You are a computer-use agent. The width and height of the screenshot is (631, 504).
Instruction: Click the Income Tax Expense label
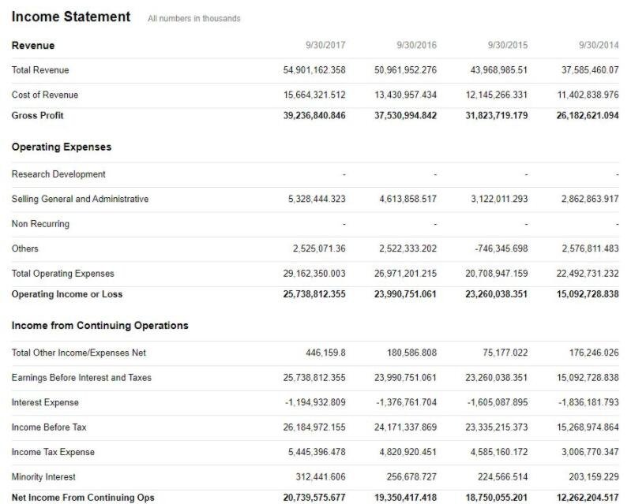click(x=53, y=452)
